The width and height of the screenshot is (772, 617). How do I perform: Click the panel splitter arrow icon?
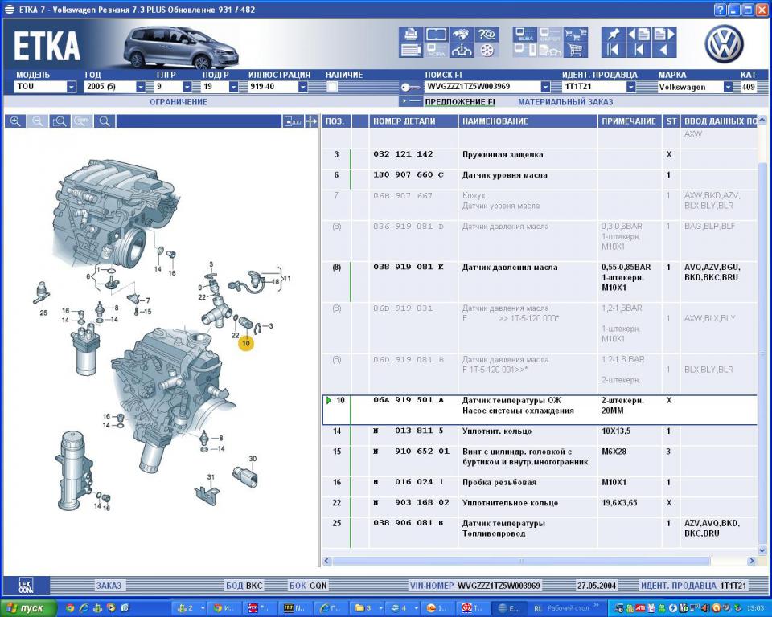pos(311,121)
